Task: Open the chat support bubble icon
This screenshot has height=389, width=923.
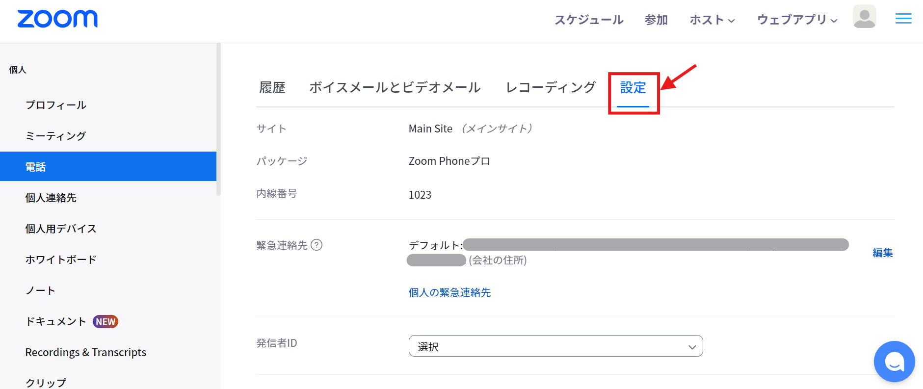Action: click(x=894, y=362)
